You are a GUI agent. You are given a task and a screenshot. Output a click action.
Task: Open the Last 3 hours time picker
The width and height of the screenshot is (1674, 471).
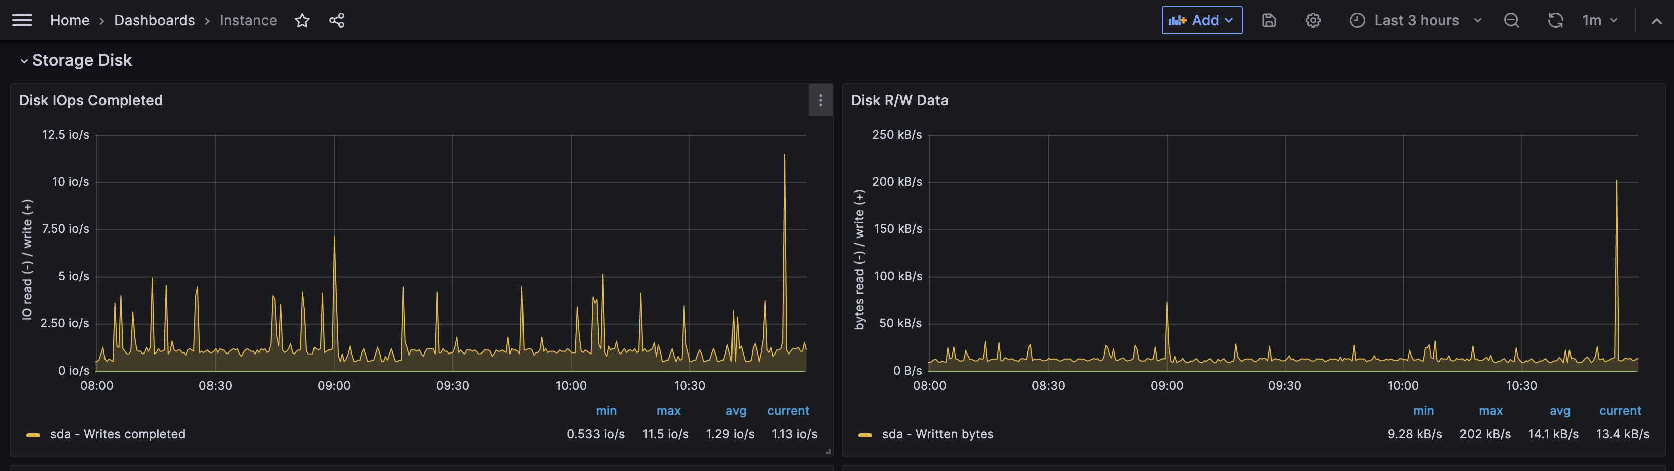1416,20
